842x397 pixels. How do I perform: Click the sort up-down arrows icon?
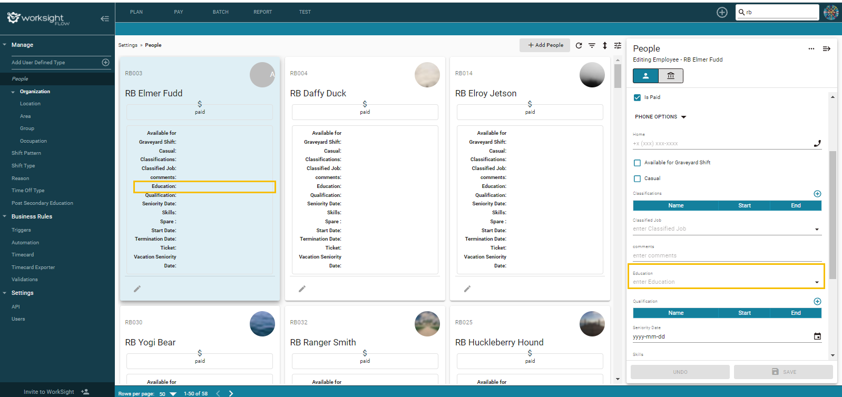tap(605, 45)
